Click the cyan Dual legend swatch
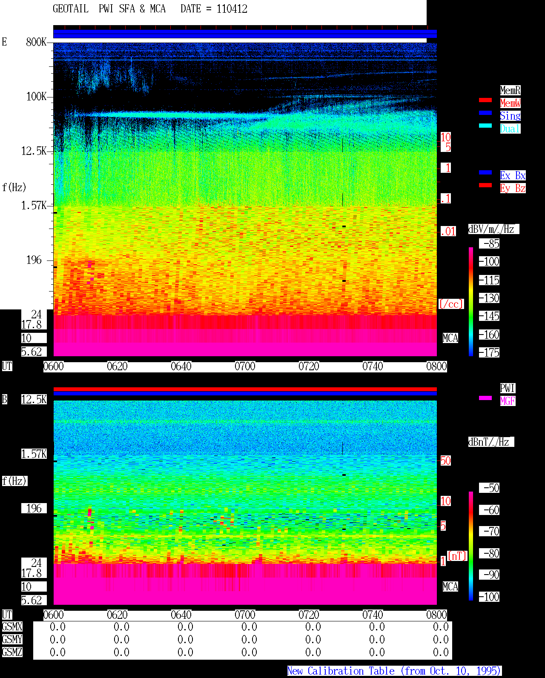 (485, 126)
